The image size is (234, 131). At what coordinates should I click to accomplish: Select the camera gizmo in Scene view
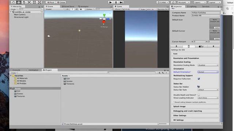(49, 36)
